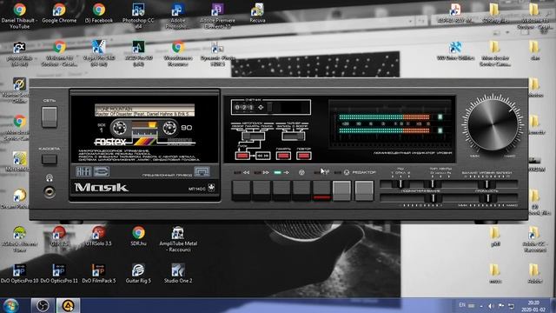The image size is (556, 313).
Task: Click the headphone jack socket
Action: tap(50, 192)
